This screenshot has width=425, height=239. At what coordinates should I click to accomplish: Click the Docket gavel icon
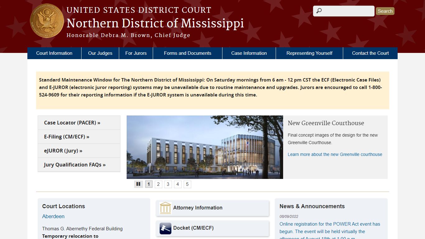[166, 228]
